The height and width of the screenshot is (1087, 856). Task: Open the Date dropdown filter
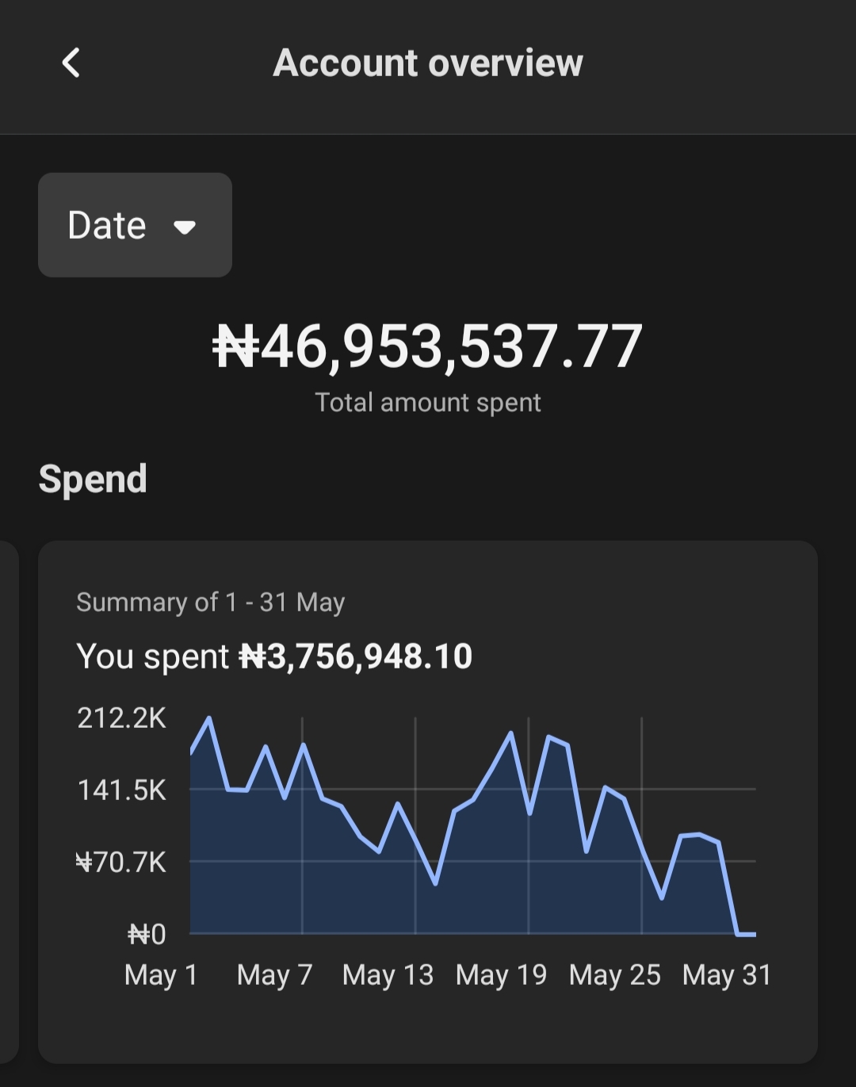point(135,225)
